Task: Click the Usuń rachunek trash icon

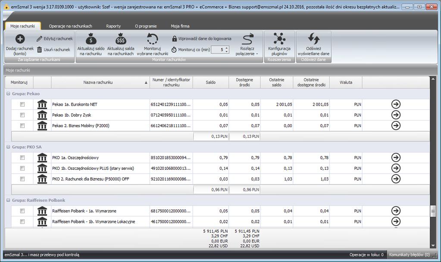Action: pyautogui.click(x=40, y=50)
